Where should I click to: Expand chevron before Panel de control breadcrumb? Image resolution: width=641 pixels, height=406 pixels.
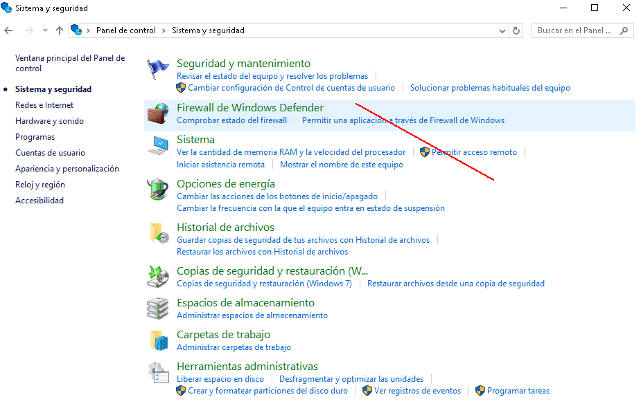click(x=88, y=30)
